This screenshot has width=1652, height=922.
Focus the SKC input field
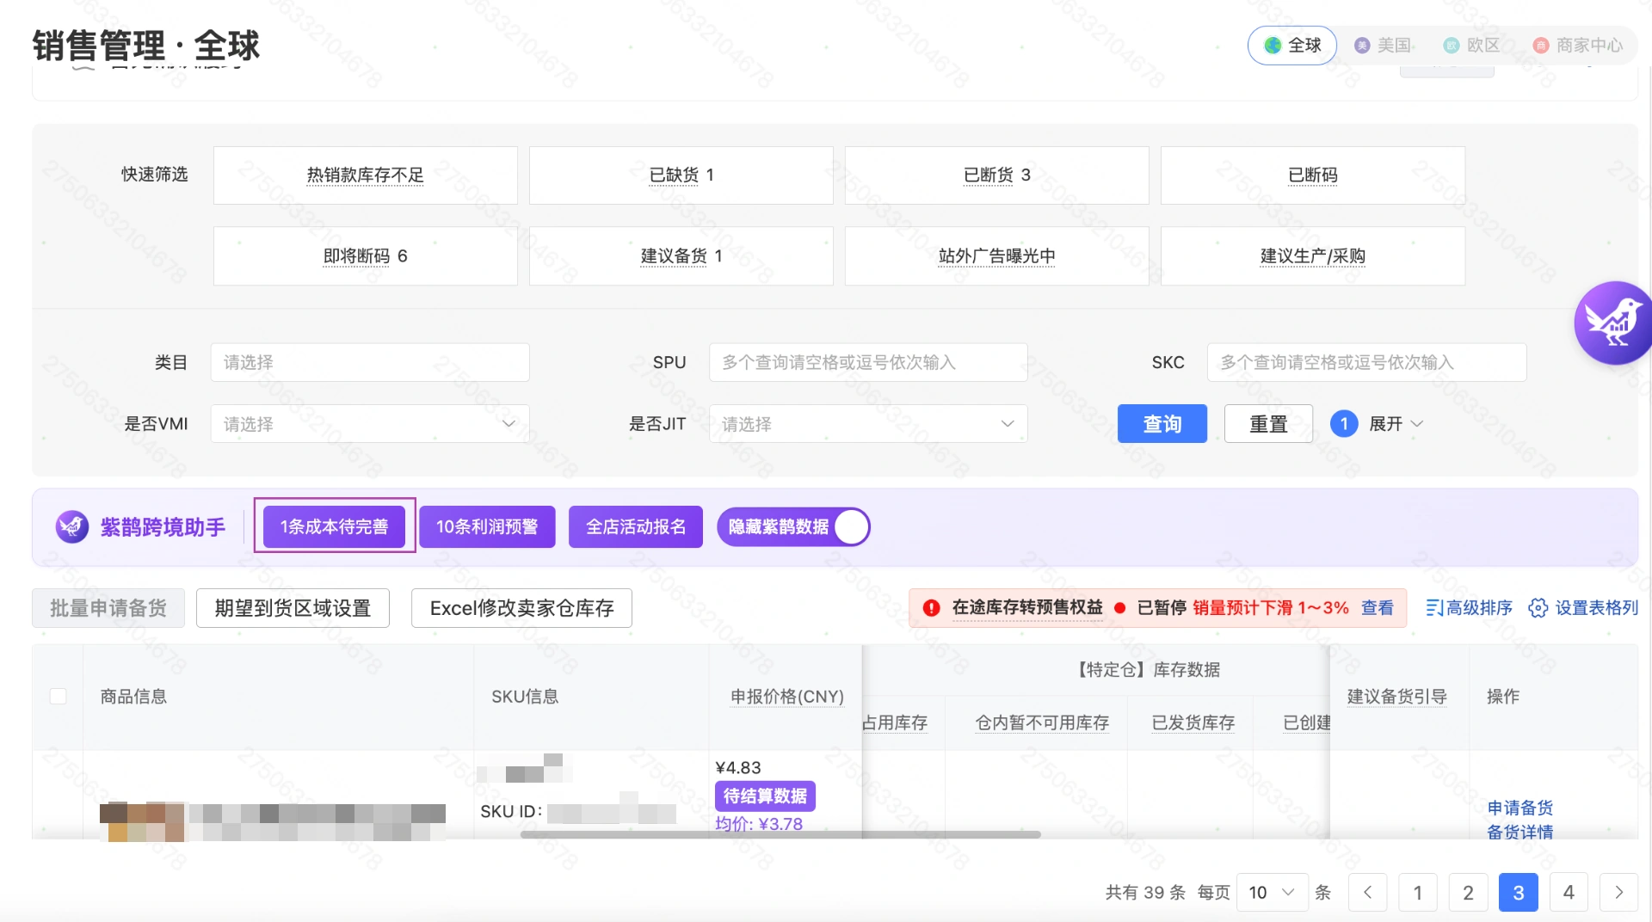tap(1367, 362)
